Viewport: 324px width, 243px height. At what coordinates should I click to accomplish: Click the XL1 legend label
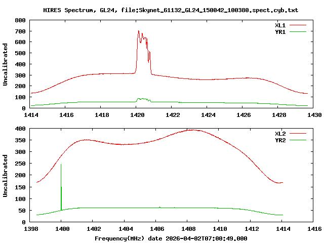280,25
